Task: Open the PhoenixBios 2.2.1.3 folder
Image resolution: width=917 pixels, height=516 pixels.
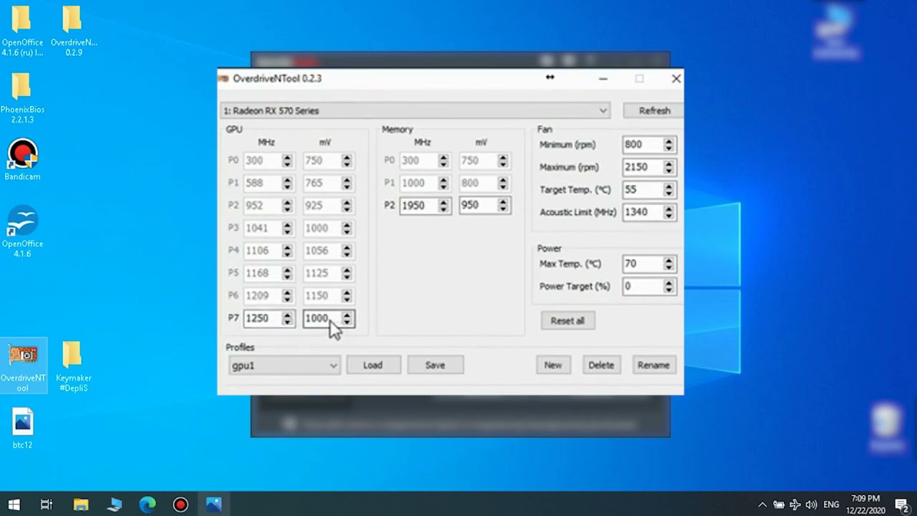Action: click(21, 98)
